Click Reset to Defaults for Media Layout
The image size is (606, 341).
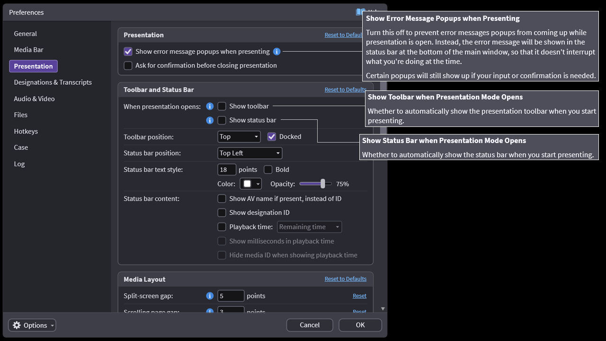point(345,279)
